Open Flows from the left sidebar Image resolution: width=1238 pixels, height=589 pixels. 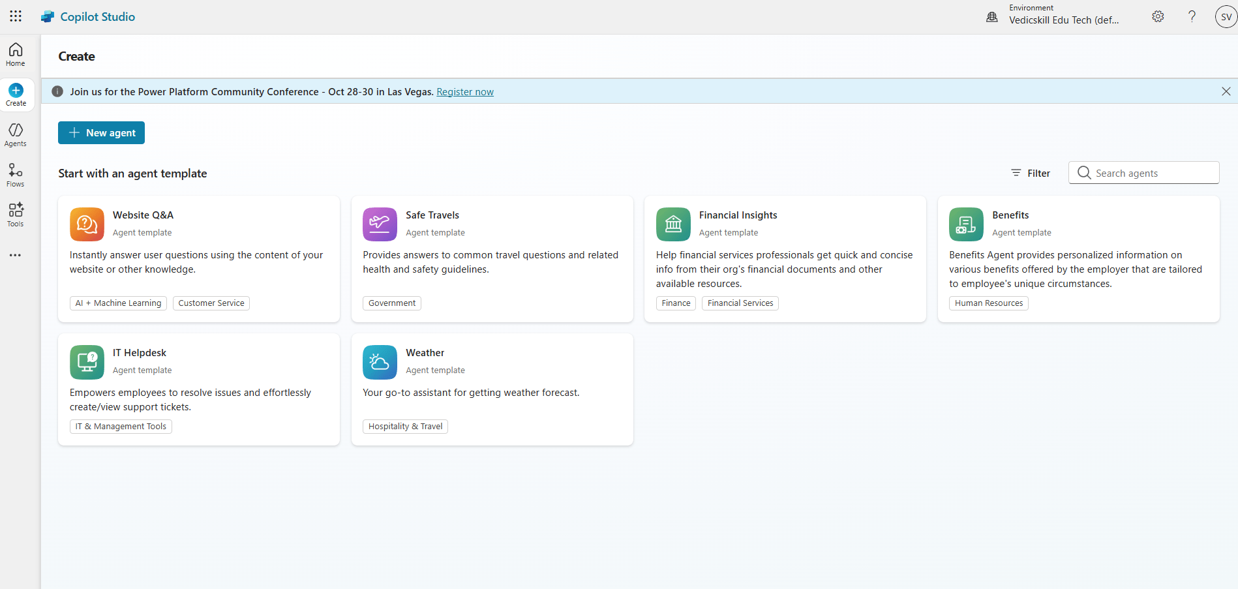coord(16,175)
